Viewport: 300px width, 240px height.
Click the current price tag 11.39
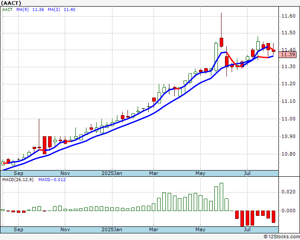click(x=288, y=55)
